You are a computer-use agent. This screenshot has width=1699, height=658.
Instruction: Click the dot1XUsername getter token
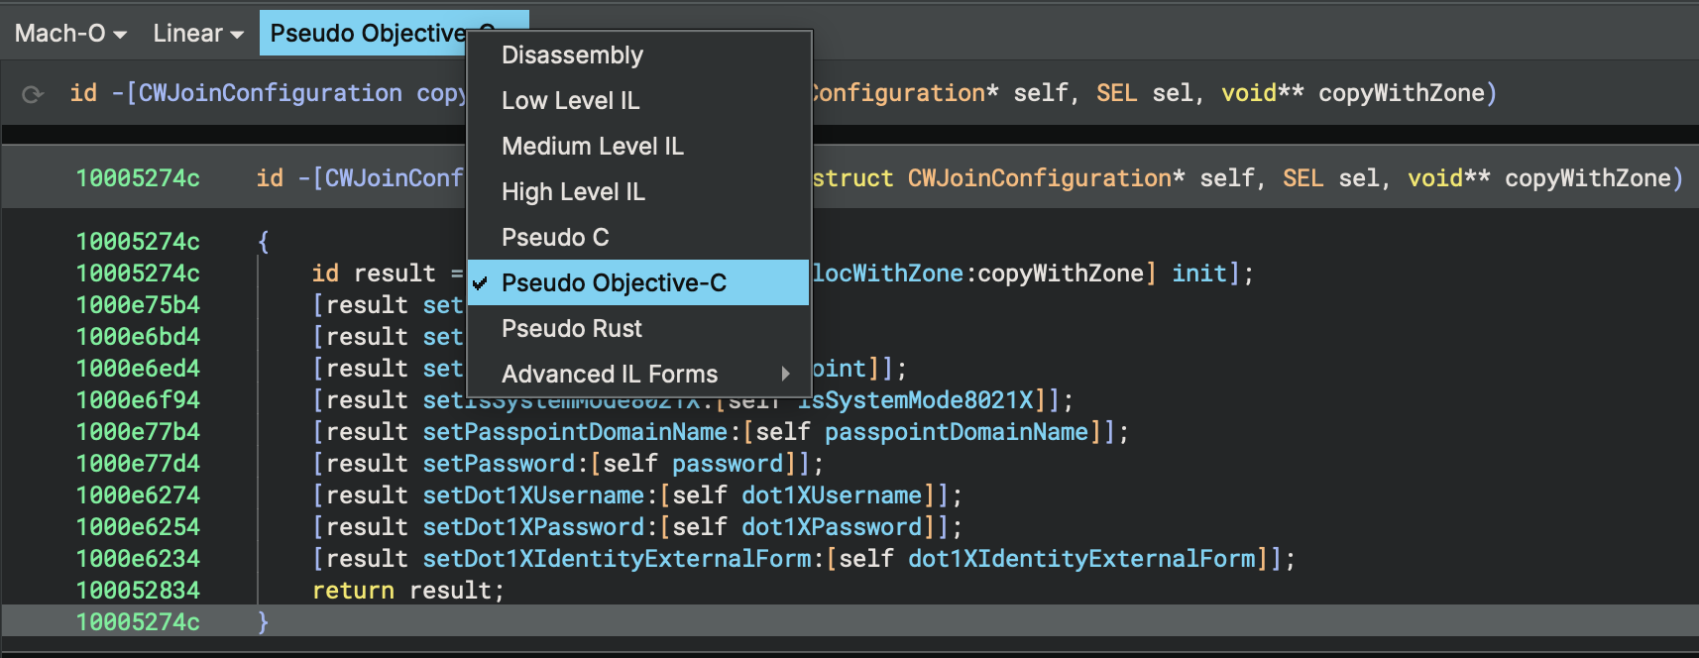point(831,495)
